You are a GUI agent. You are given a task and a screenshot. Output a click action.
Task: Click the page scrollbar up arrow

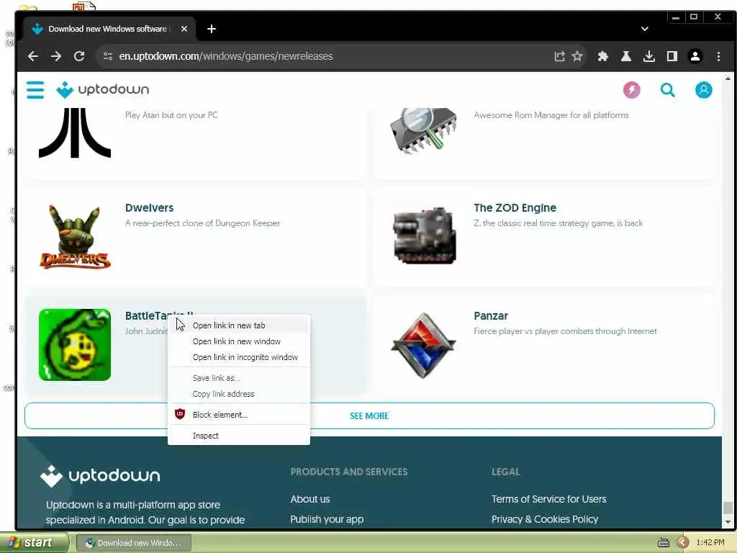pyautogui.click(x=728, y=78)
